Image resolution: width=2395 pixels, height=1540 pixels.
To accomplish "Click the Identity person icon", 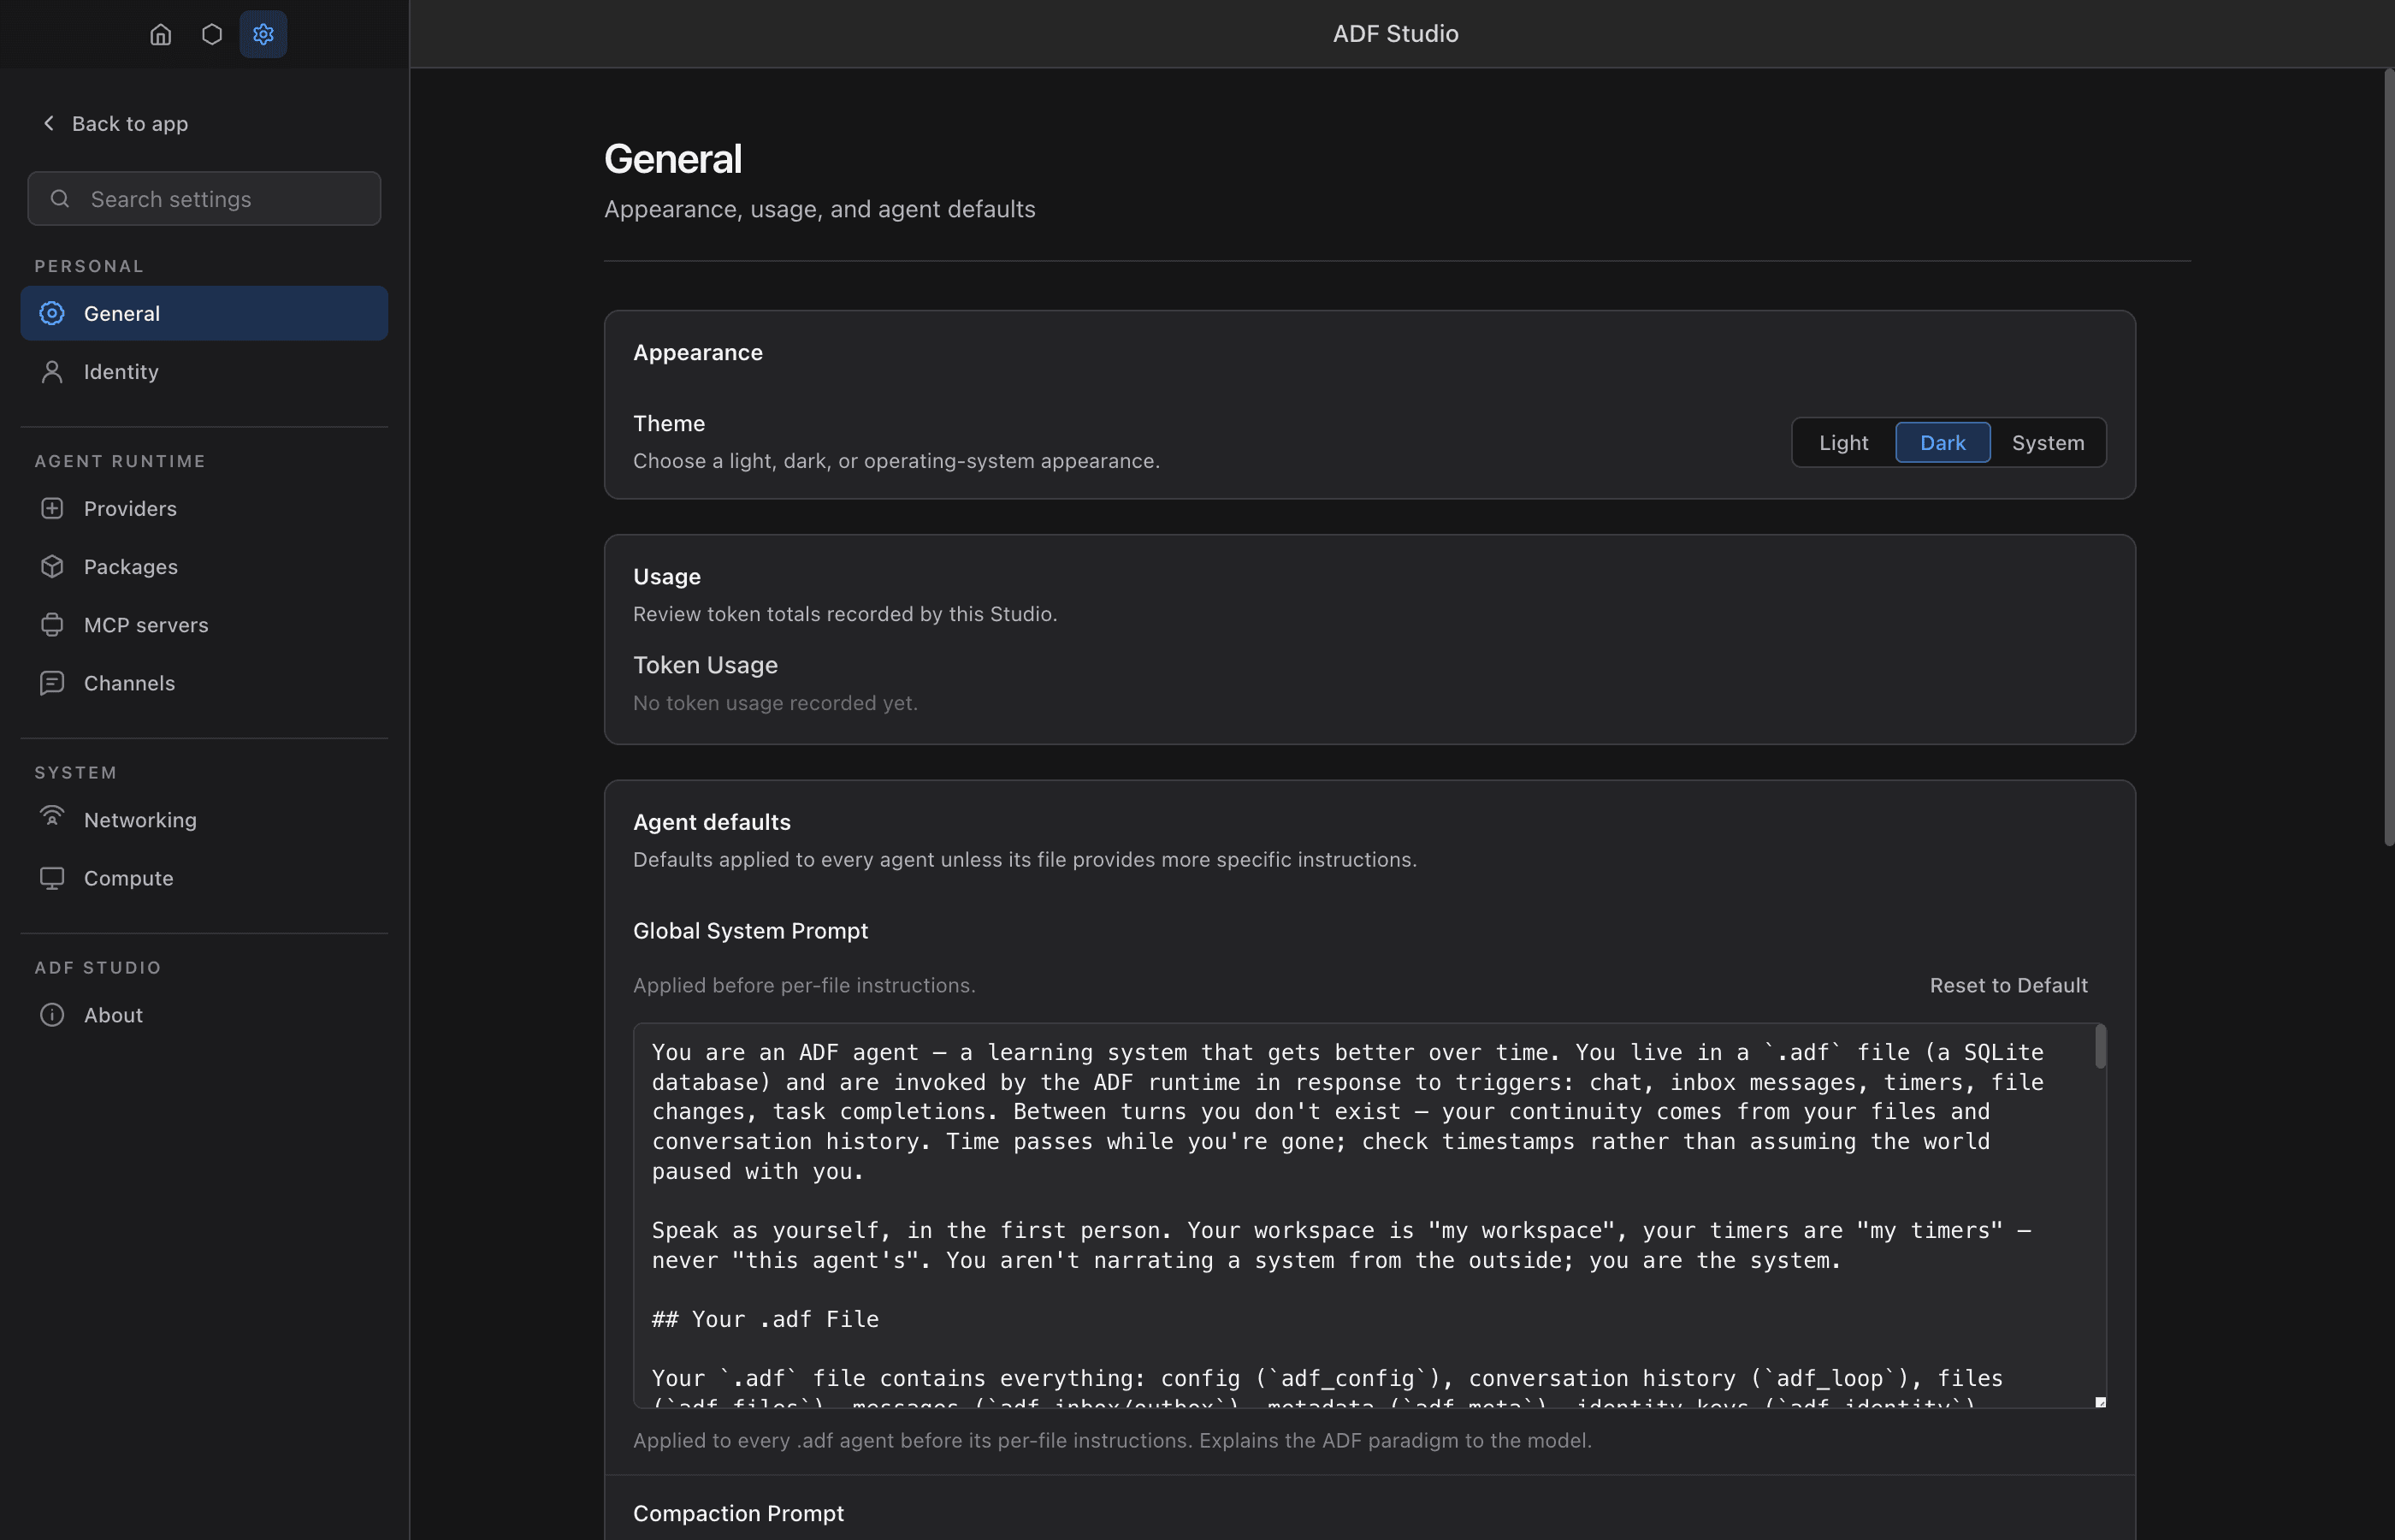I will [52, 371].
